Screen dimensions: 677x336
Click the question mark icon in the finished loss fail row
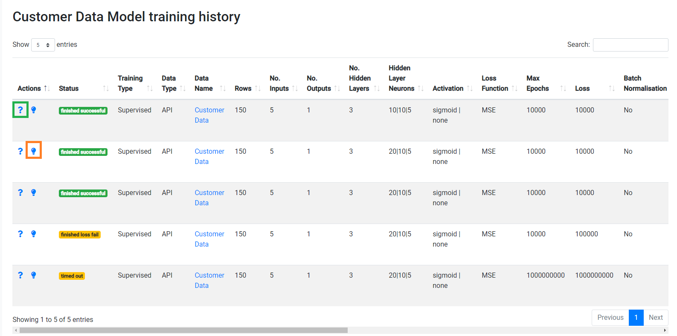pos(20,234)
